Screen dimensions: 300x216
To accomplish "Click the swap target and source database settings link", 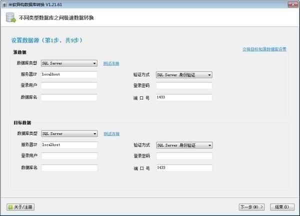I will tap(264, 49).
